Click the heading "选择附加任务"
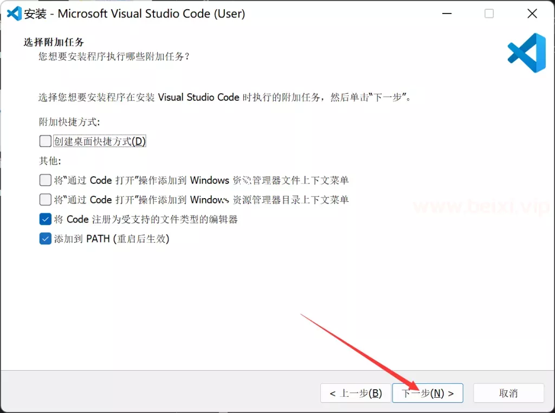This screenshot has height=413, width=555. click(x=54, y=42)
